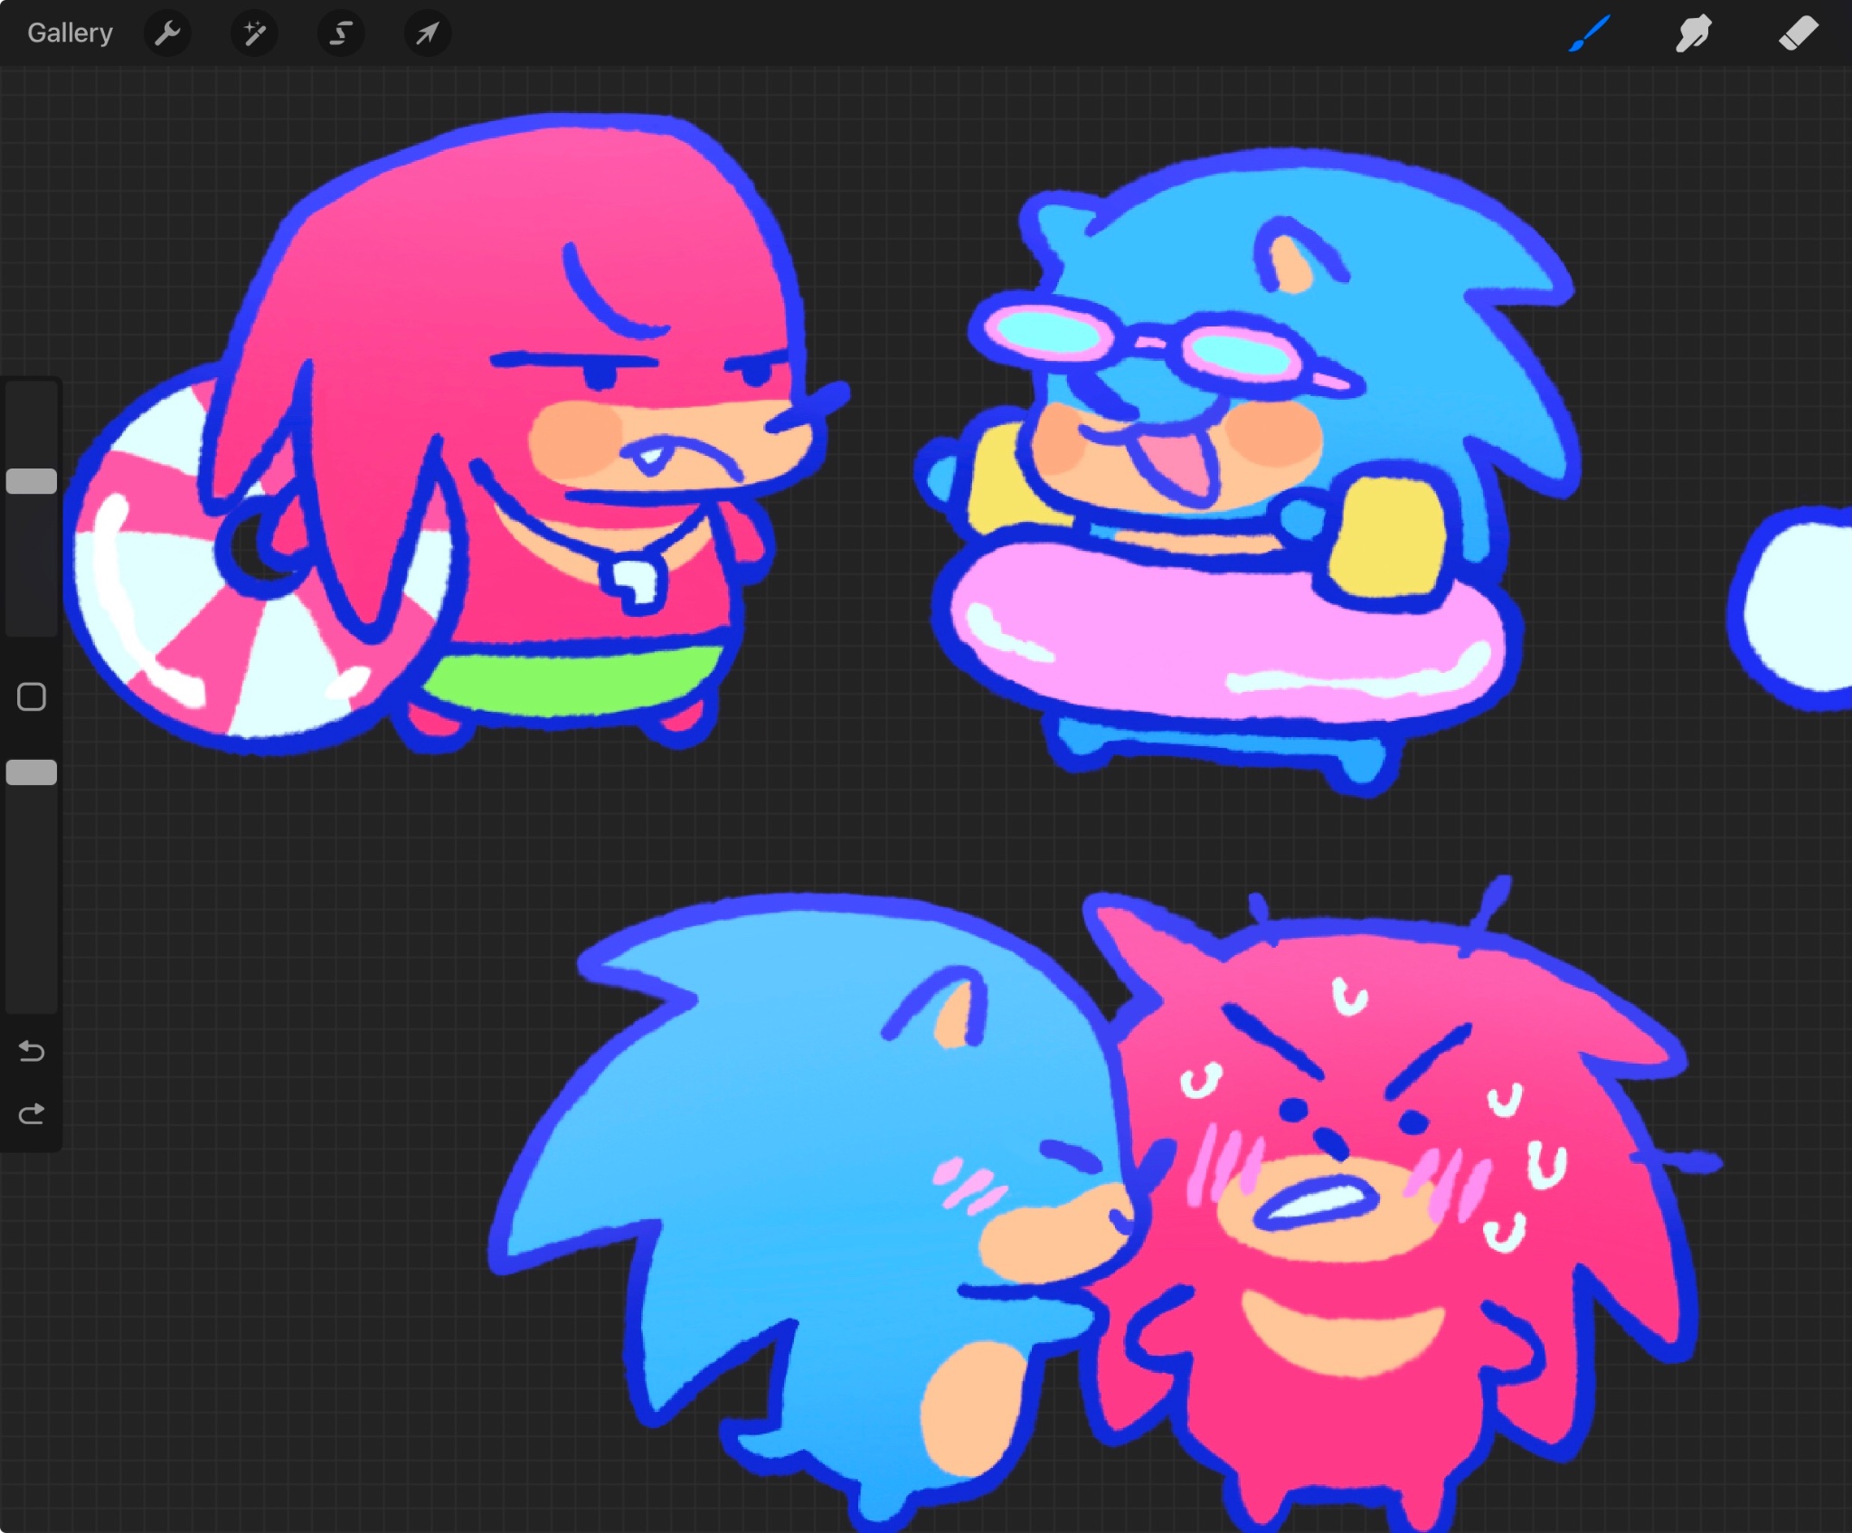Activate the Selection S-shaped tool
The width and height of the screenshot is (1852, 1533).
pyautogui.click(x=341, y=33)
